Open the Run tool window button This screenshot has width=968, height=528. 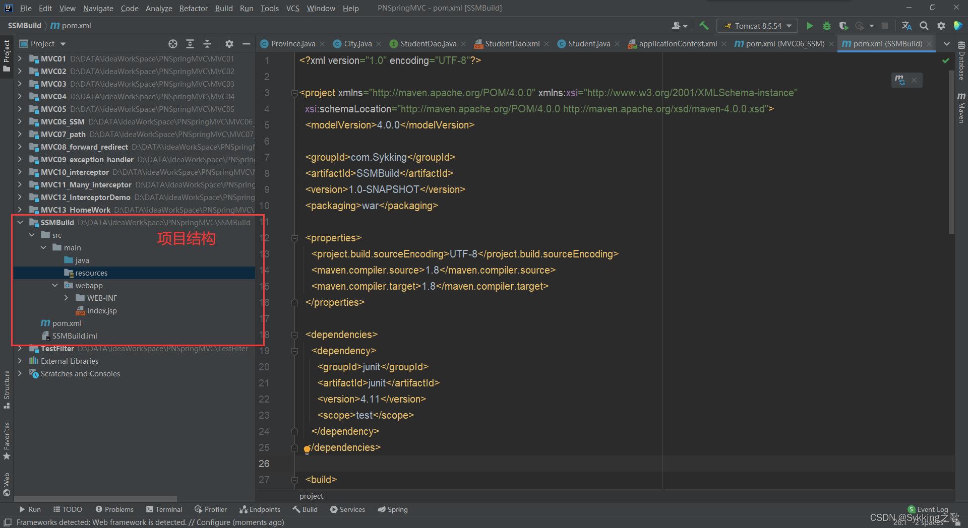tap(30, 509)
